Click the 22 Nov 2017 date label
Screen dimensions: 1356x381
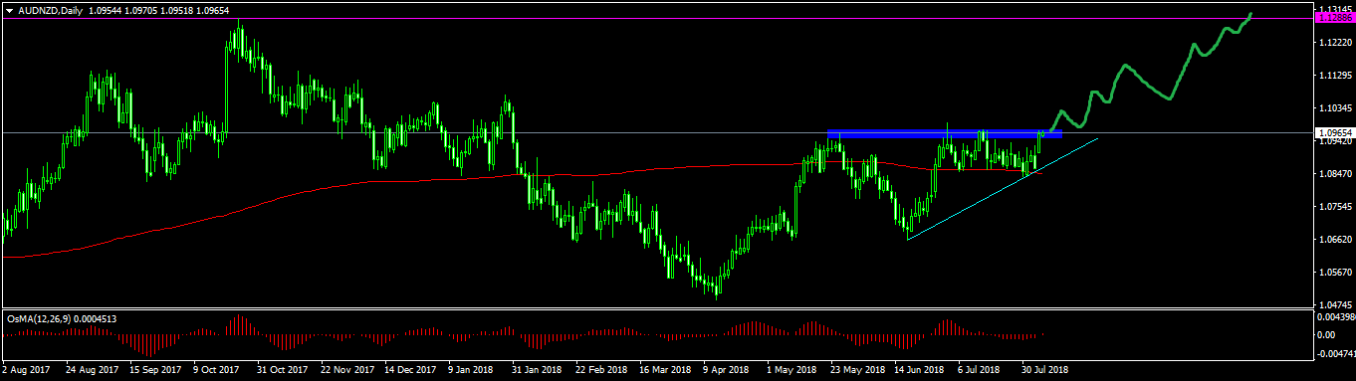coord(347,369)
